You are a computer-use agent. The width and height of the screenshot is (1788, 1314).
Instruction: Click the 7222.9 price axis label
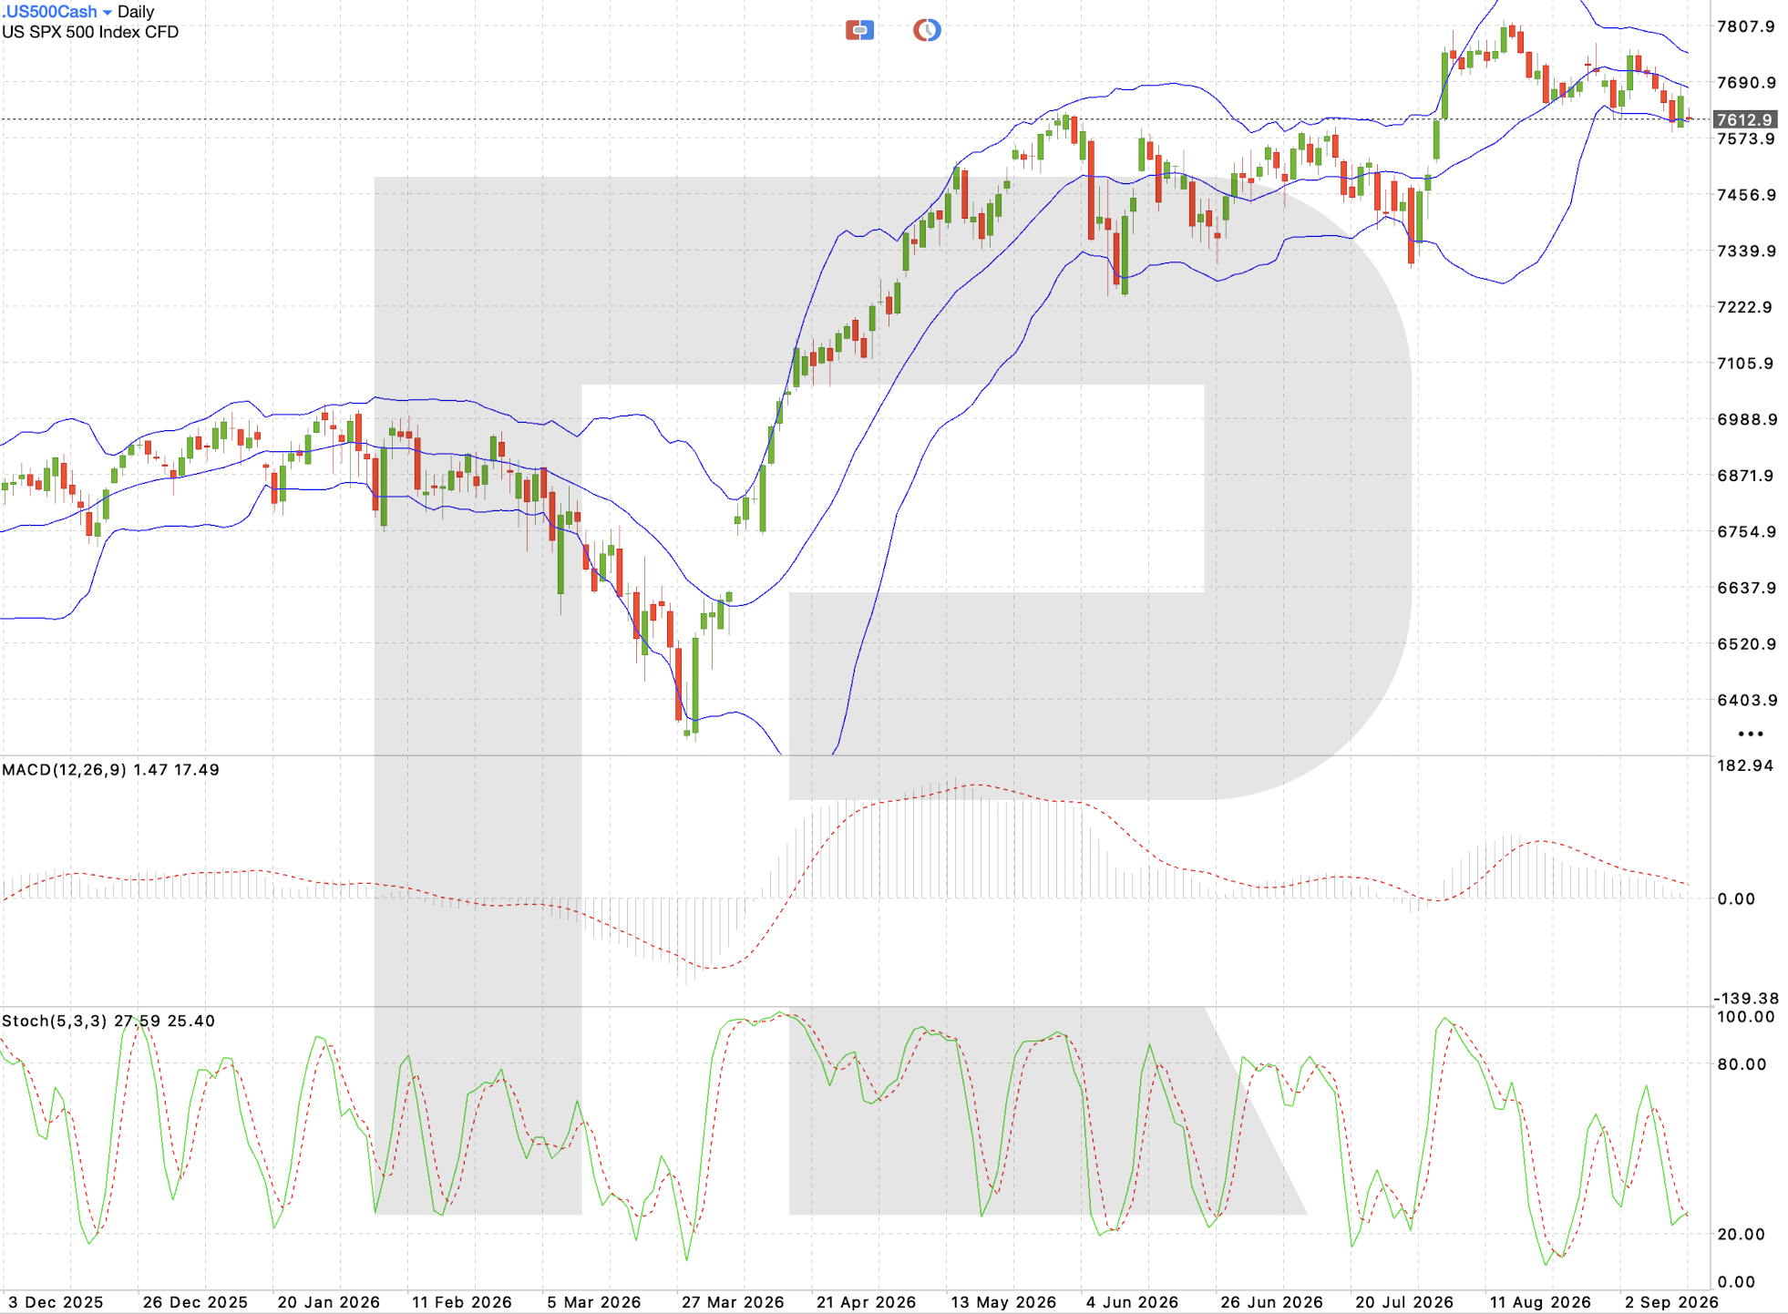point(1746,307)
